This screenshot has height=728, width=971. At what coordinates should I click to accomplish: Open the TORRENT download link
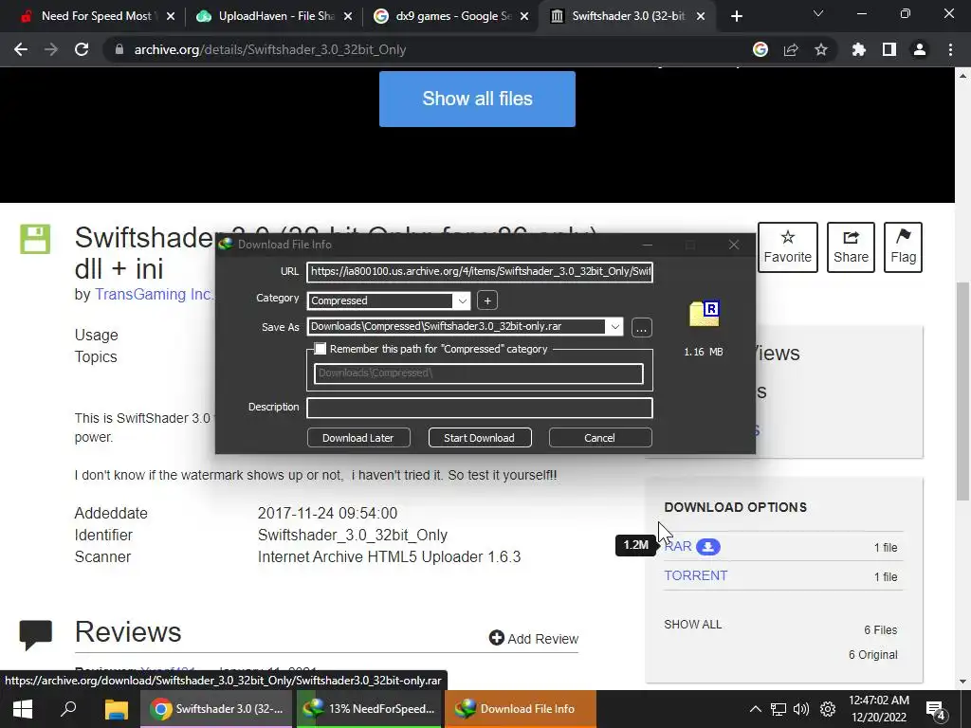click(x=695, y=575)
